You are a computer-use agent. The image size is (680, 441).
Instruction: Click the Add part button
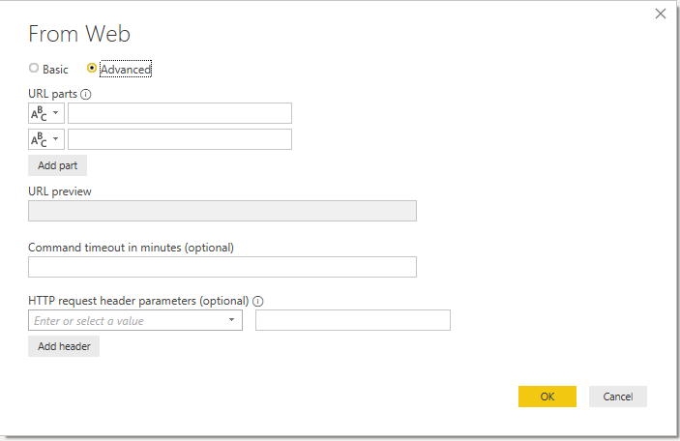(x=57, y=165)
